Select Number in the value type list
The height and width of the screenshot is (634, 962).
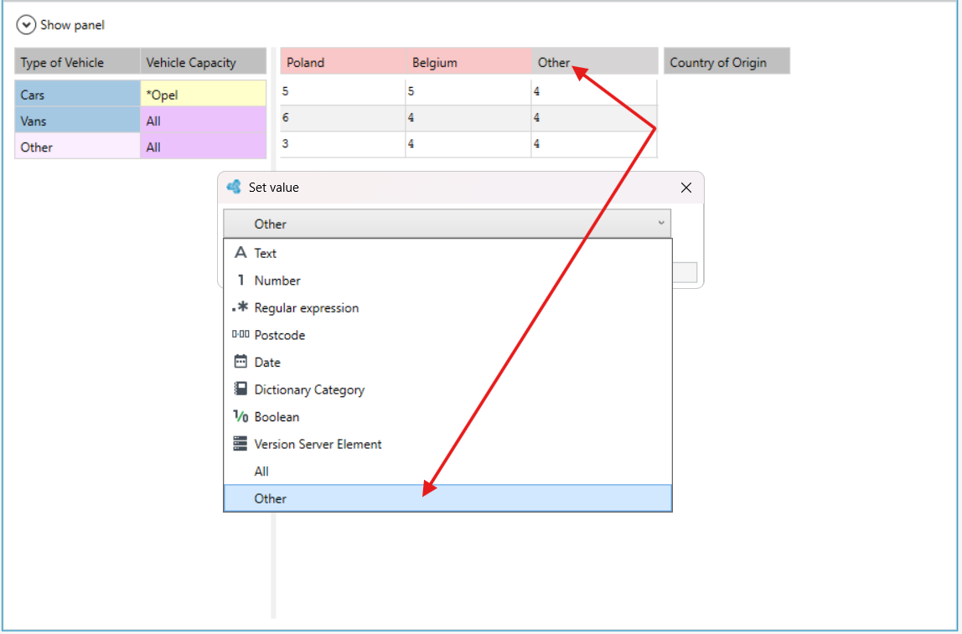coord(447,281)
